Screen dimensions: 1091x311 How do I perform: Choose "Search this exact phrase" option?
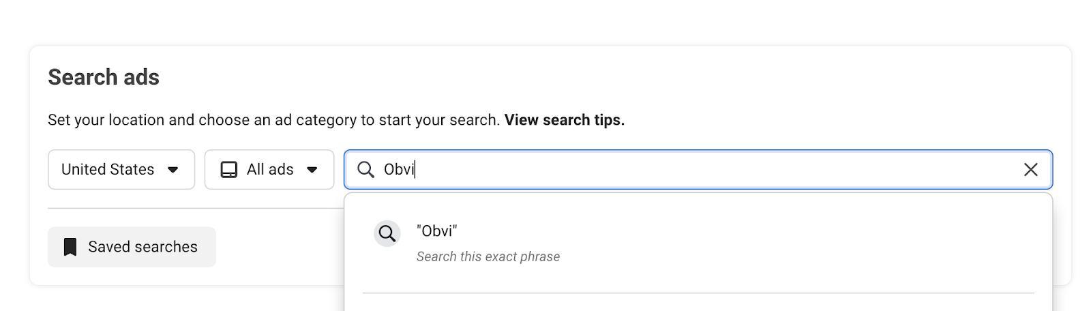[x=488, y=256]
